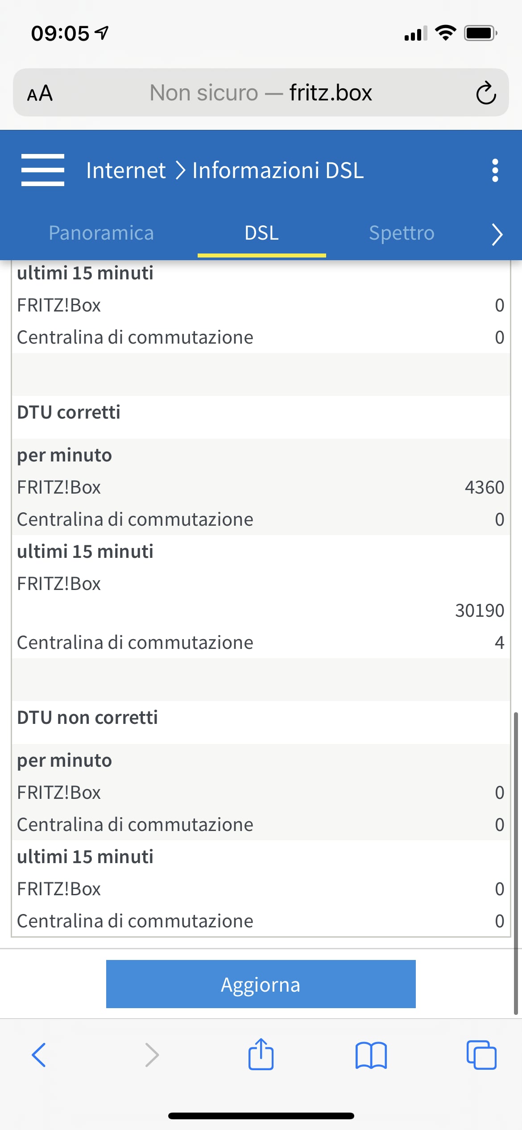
Task: Open the three-dot options menu
Action: [x=495, y=170]
